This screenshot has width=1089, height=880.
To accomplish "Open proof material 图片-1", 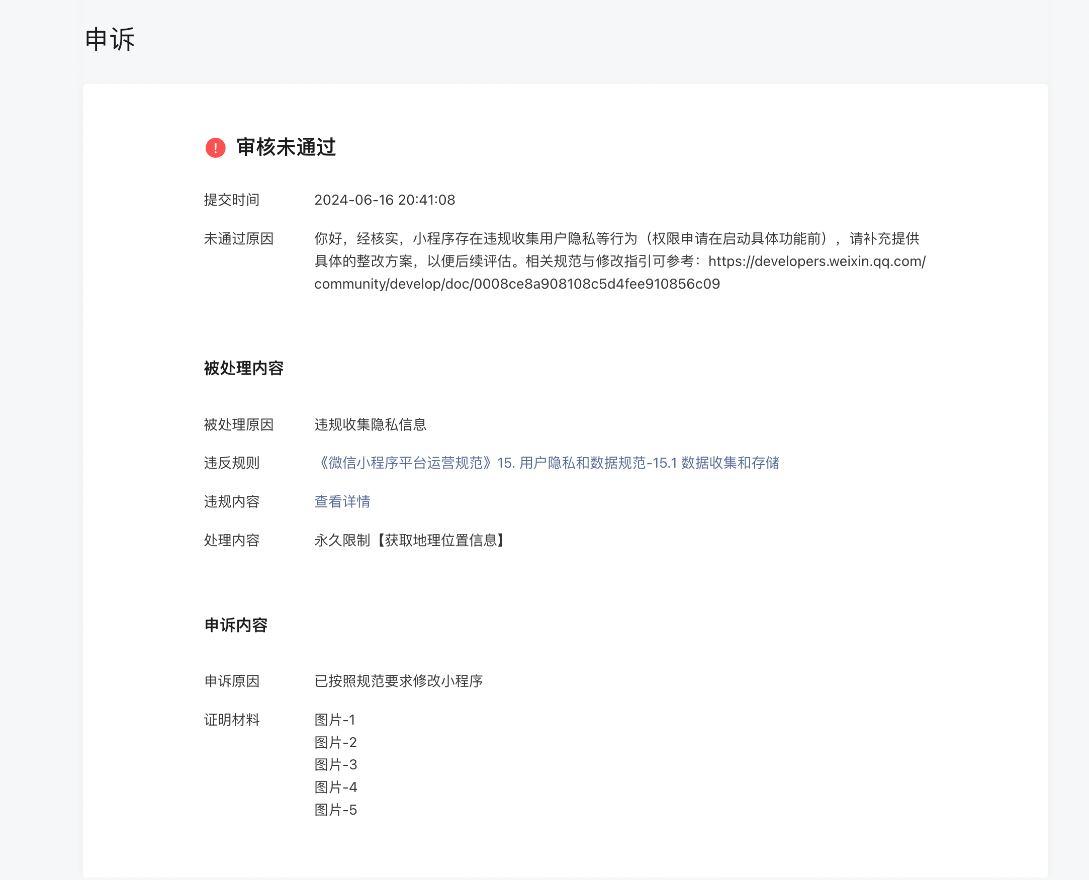I will [335, 720].
